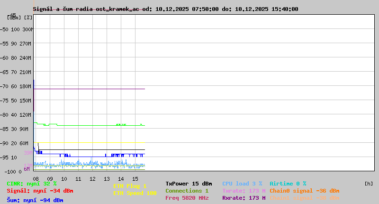
Task: Select the 08 hour tick on x-axis
Action: tap(36, 179)
